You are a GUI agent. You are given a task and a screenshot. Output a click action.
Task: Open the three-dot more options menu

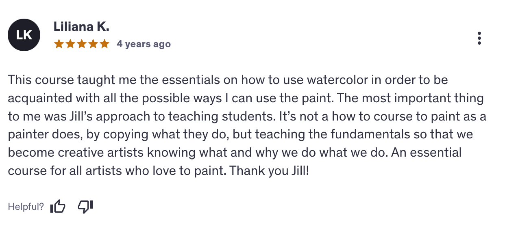click(x=479, y=38)
